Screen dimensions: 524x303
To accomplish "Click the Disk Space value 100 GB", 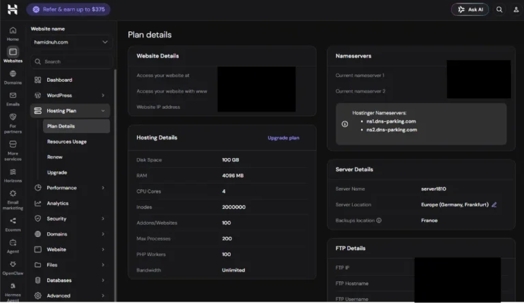I will pos(231,160).
